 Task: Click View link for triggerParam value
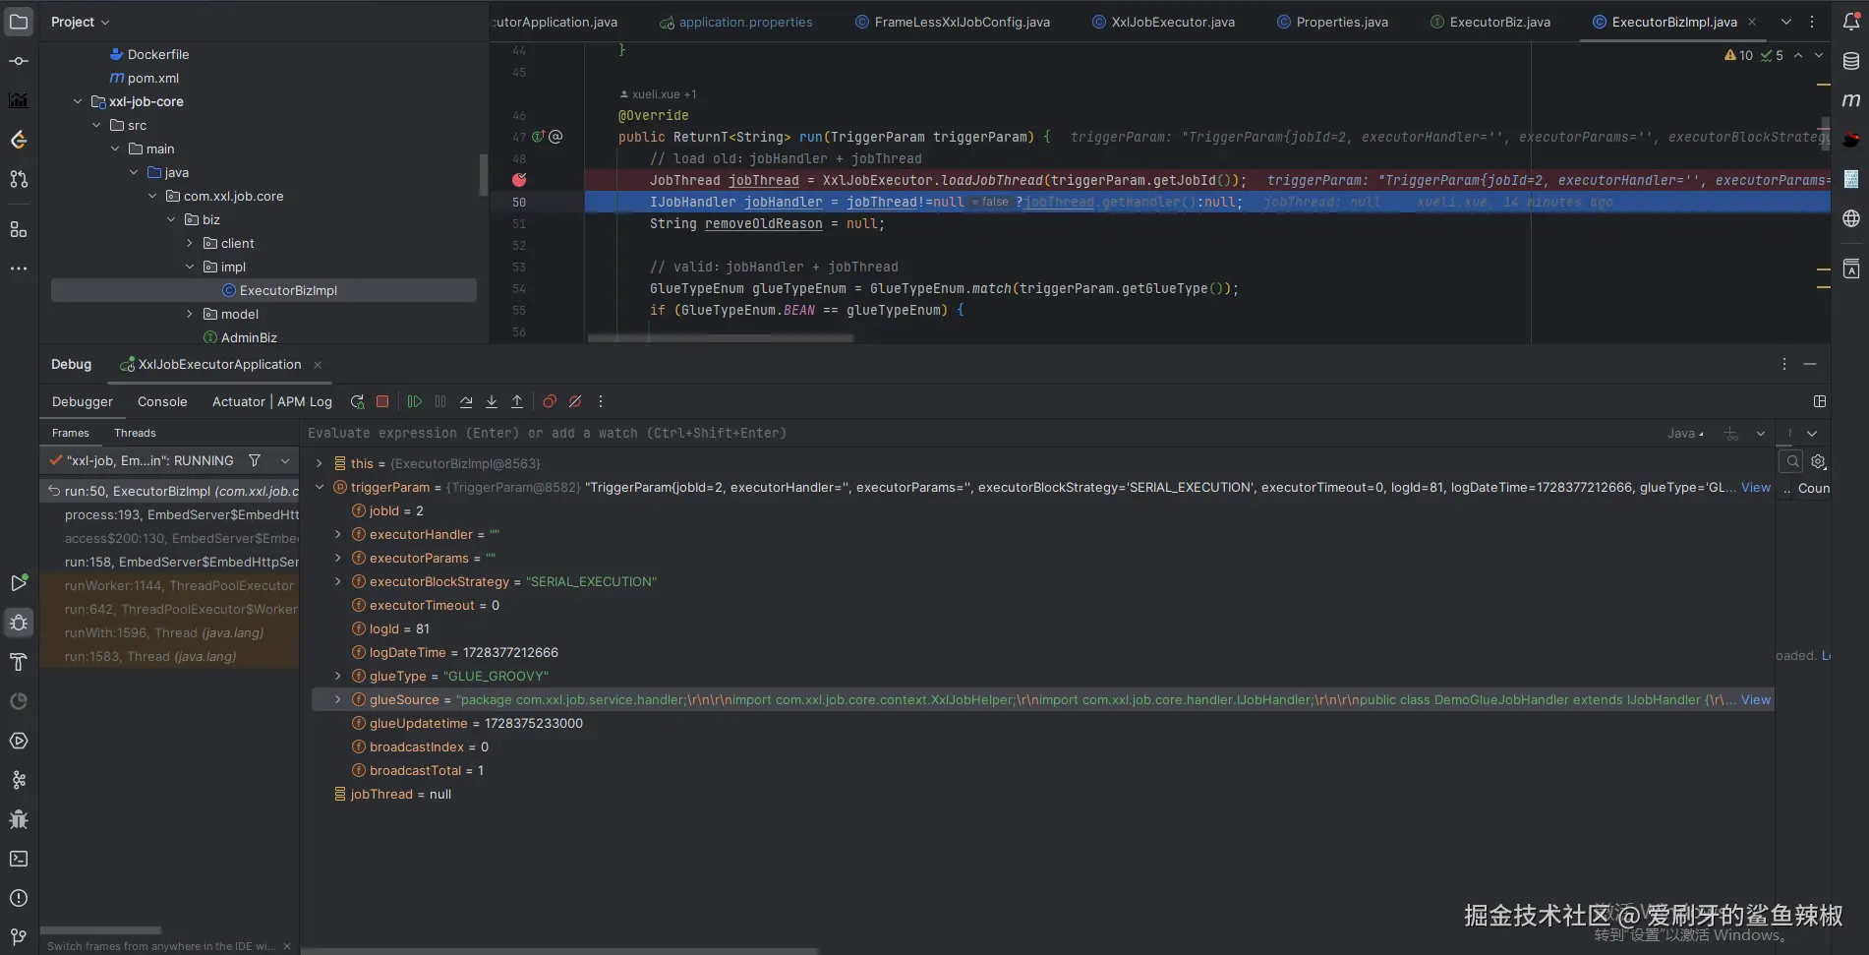pyautogui.click(x=1755, y=487)
